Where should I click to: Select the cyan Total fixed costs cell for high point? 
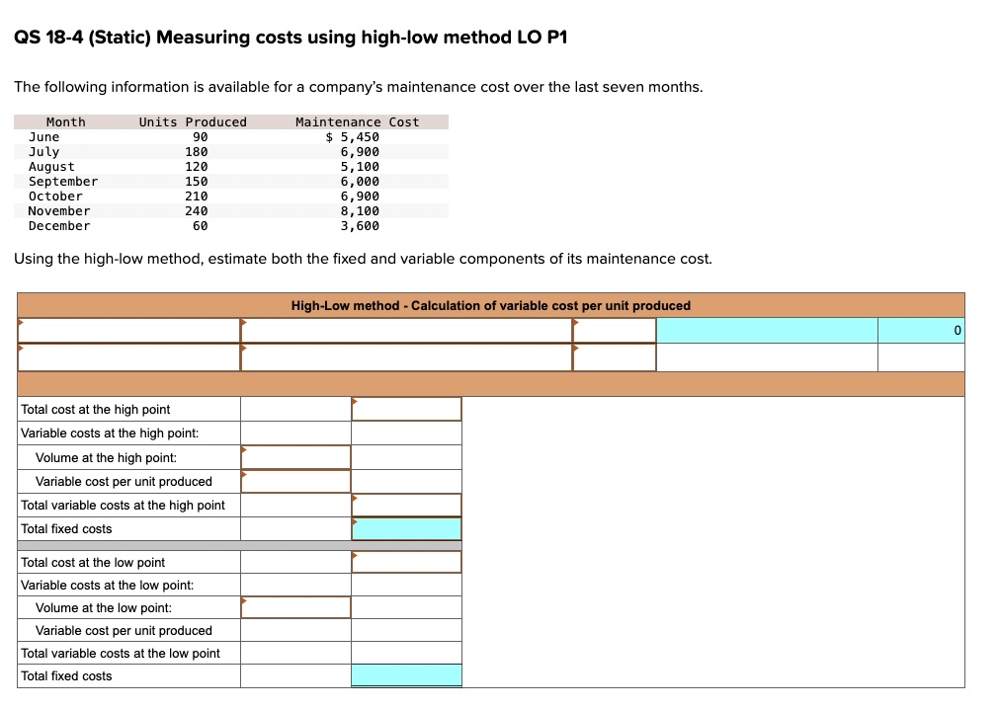pos(406,528)
